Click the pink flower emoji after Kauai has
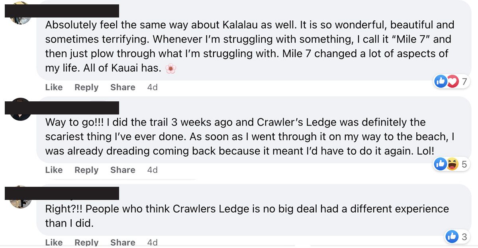The width and height of the screenshot is (478, 248). click(170, 68)
